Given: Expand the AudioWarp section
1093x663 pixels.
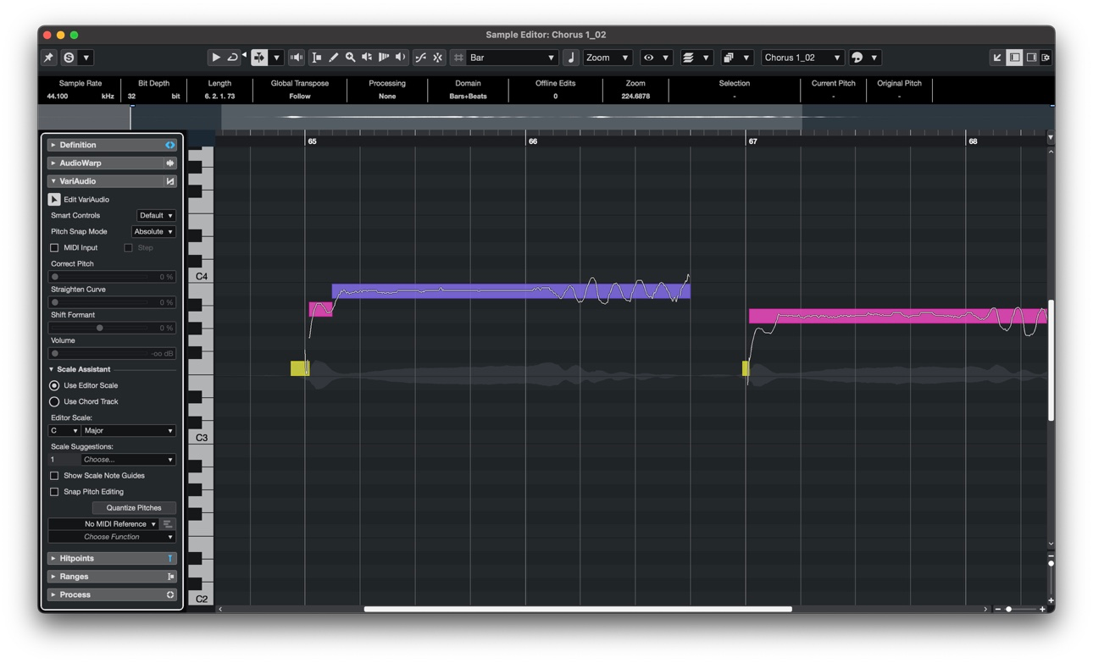Looking at the screenshot, I should [80, 163].
